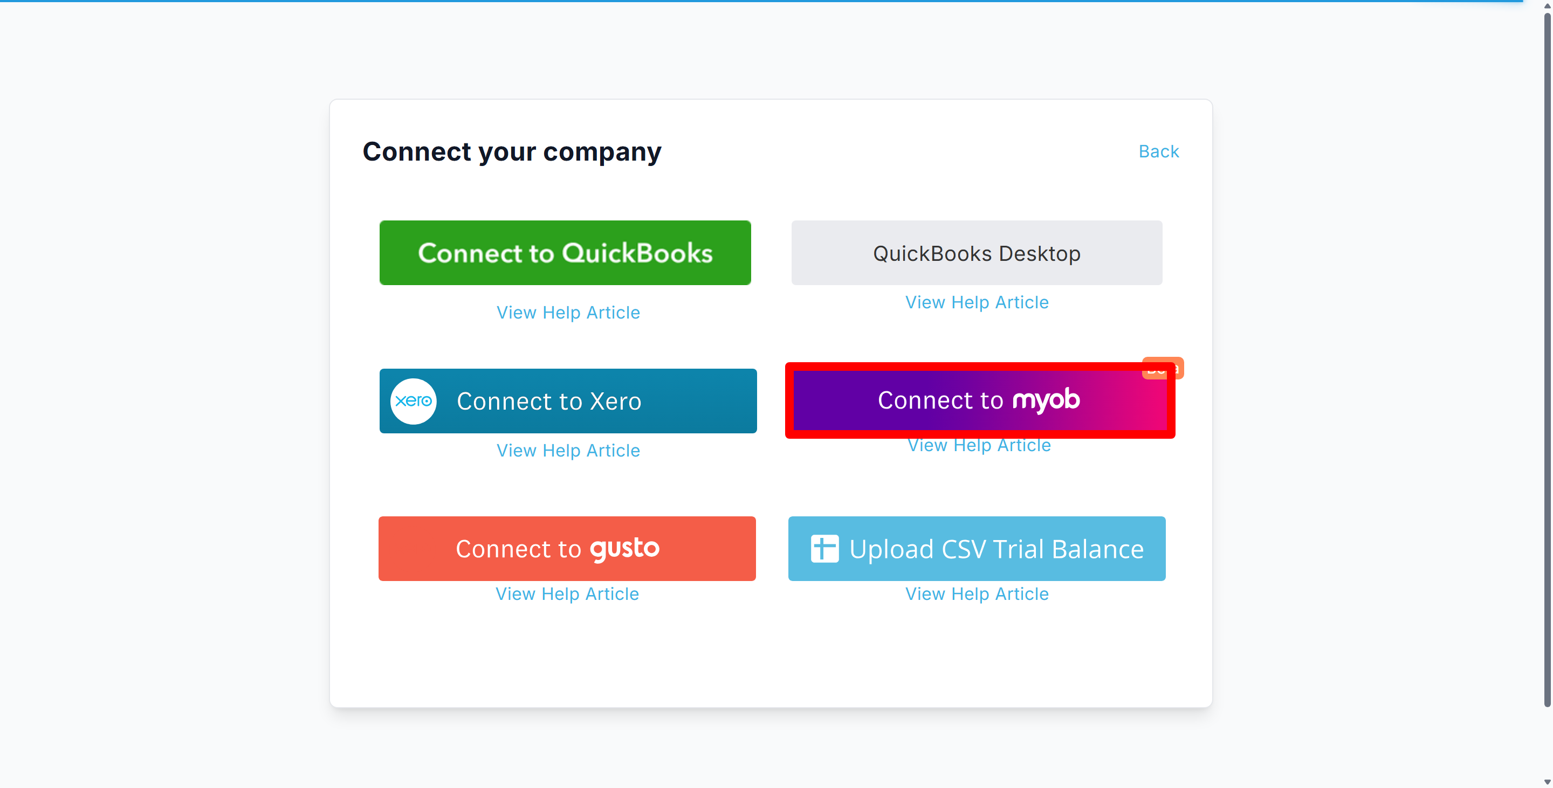The height and width of the screenshot is (788, 1553).
Task: Open QuickBooks Online help article link
Action: (x=568, y=313)
